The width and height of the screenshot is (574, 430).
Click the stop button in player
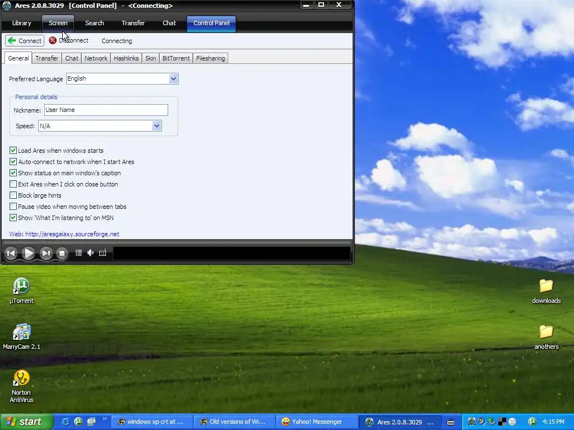pyautogui.click(x=62, y=253)
